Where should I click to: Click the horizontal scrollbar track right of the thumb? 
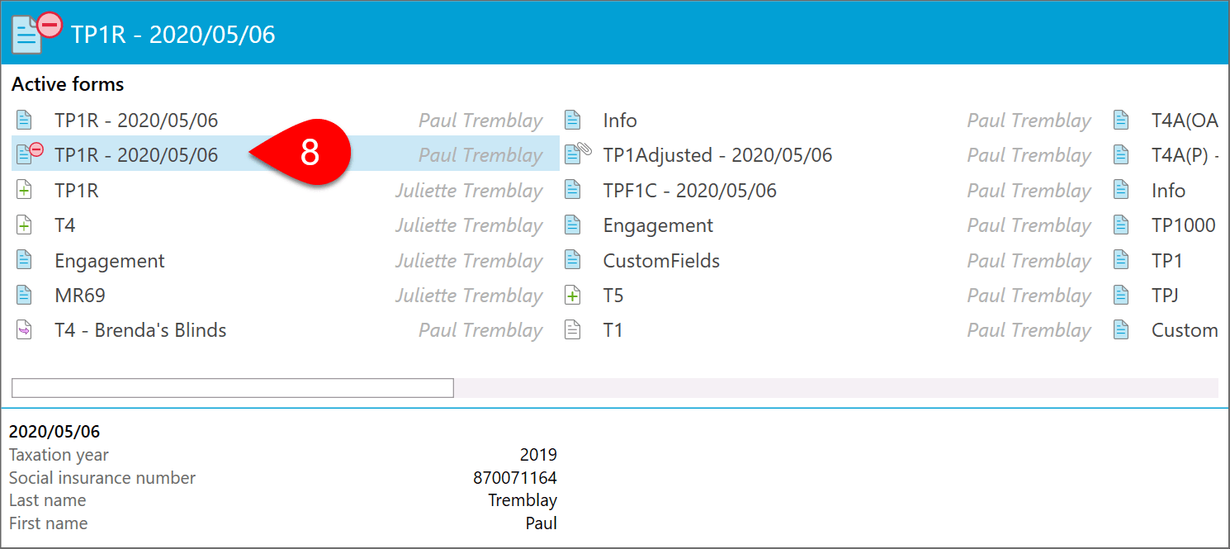[x=835, y=388]
